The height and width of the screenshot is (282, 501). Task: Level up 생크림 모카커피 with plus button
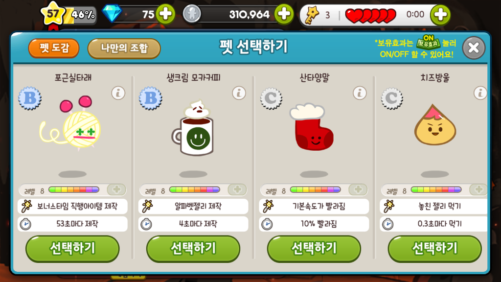[x=237, y=189]
